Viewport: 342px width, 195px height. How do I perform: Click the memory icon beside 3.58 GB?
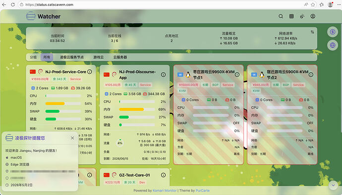point(125,94)
